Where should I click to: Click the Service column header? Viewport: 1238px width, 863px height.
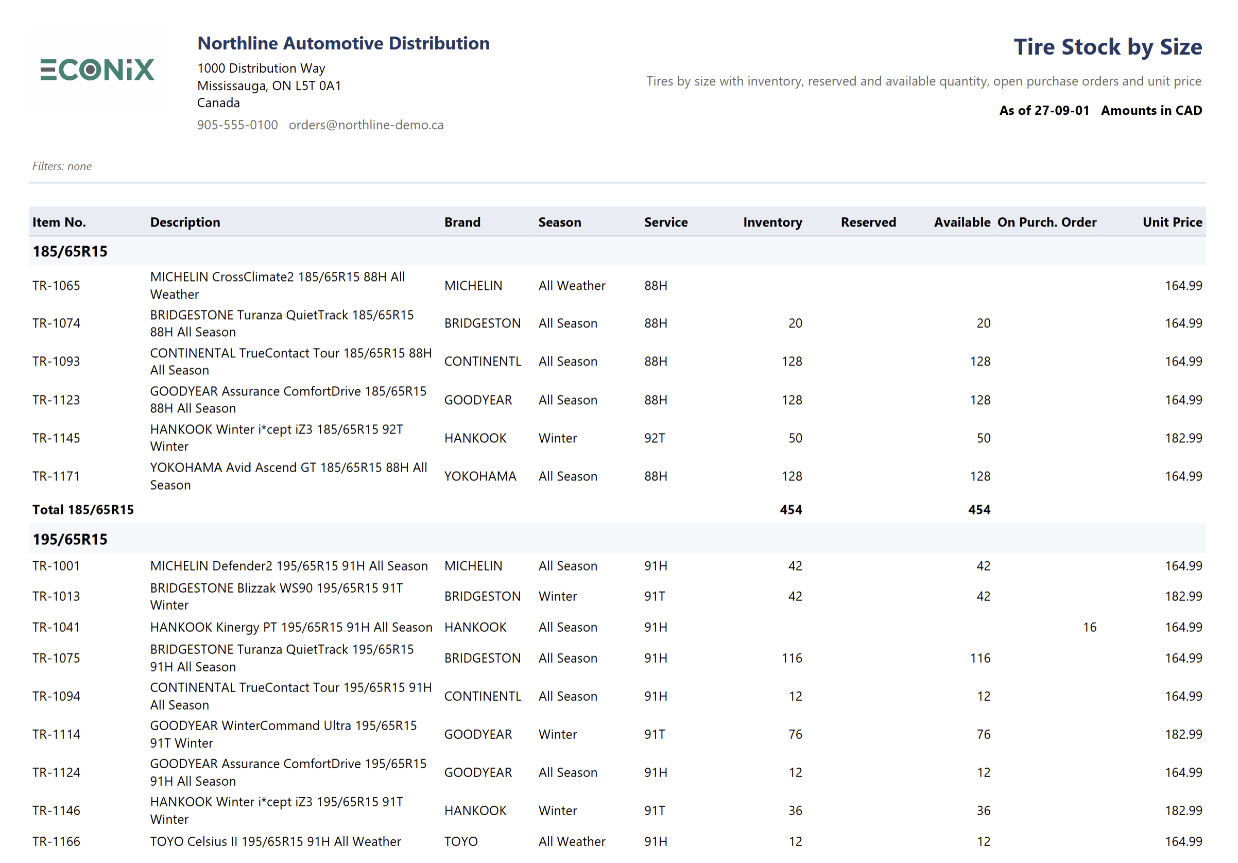(666, 222)
